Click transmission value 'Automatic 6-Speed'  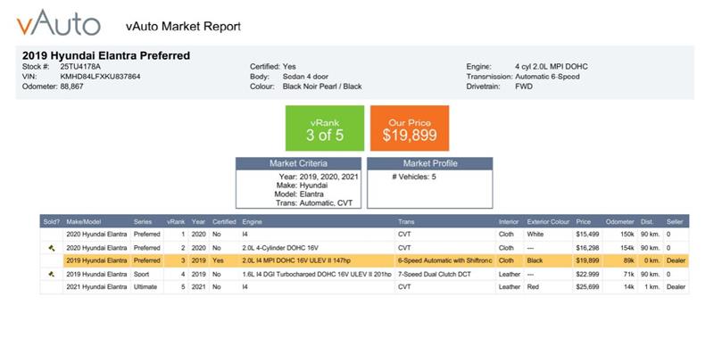[547, 77]
